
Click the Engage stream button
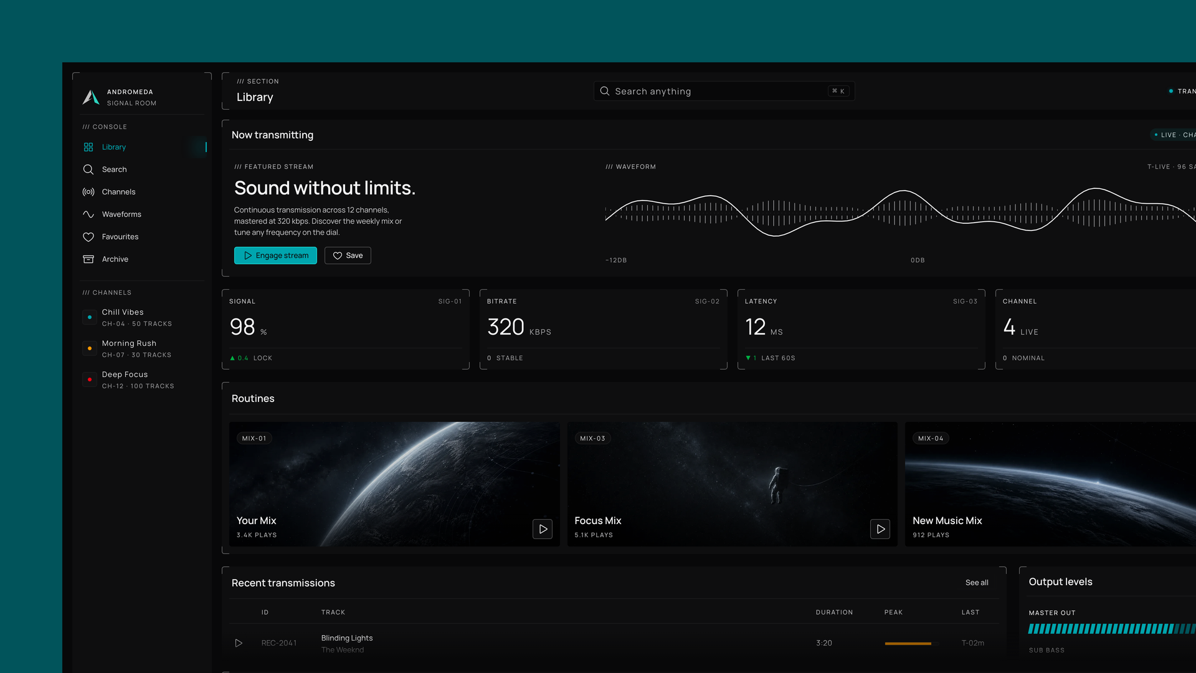(x=275, y=255)
